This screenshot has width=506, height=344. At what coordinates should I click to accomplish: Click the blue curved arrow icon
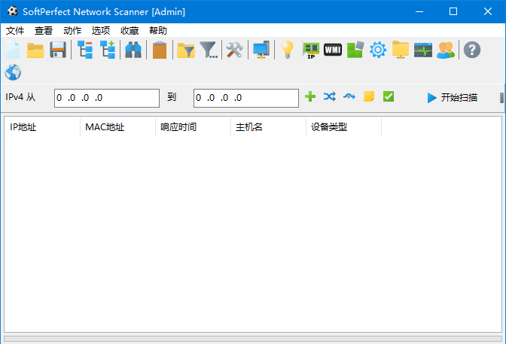[x=349, y=96]
